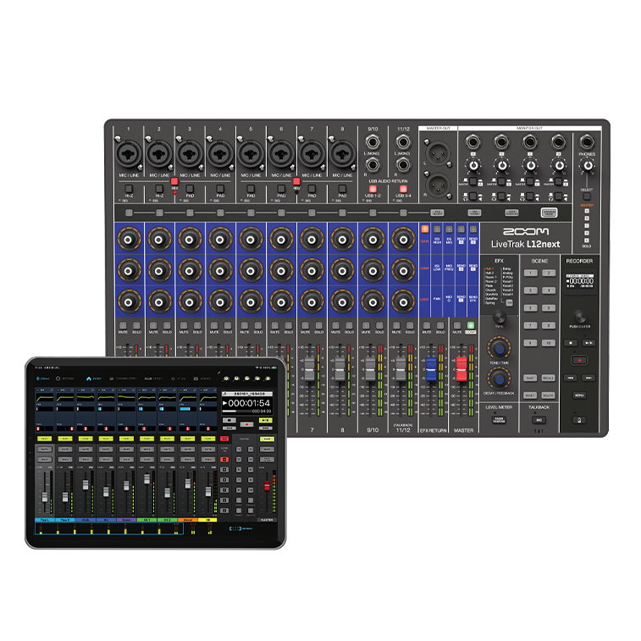Viewport: 641px width, 641px height.
Task: Click the red MASTER fader on mixer
Action: coord(461,369)
